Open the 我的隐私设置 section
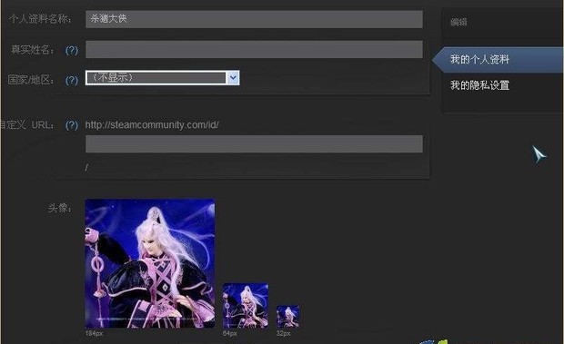The height and width of the screenshot is (344, 564). [x=479, y=85]
